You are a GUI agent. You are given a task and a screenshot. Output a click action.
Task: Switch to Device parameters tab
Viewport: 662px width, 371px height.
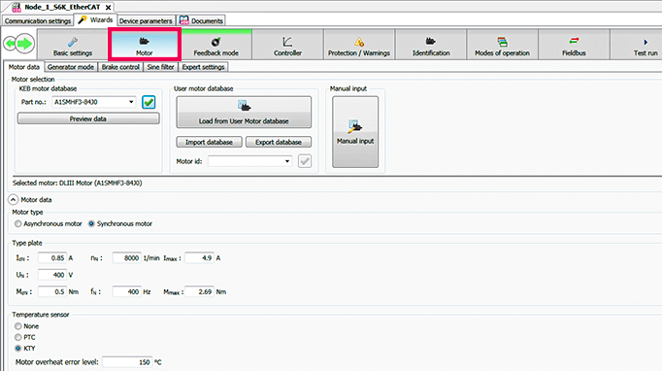point(146,20)
